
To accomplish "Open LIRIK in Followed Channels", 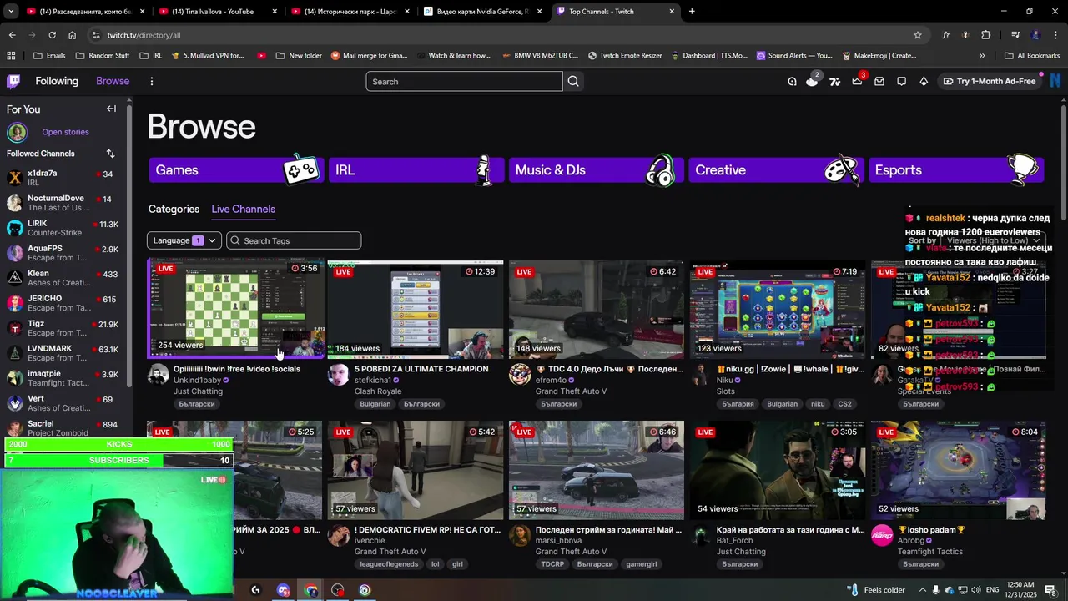I will pos(64,228).
